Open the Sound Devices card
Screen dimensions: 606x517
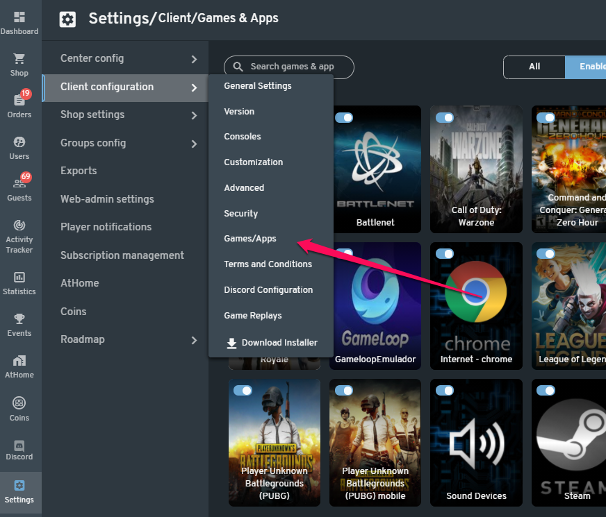[x=476, y=443]
